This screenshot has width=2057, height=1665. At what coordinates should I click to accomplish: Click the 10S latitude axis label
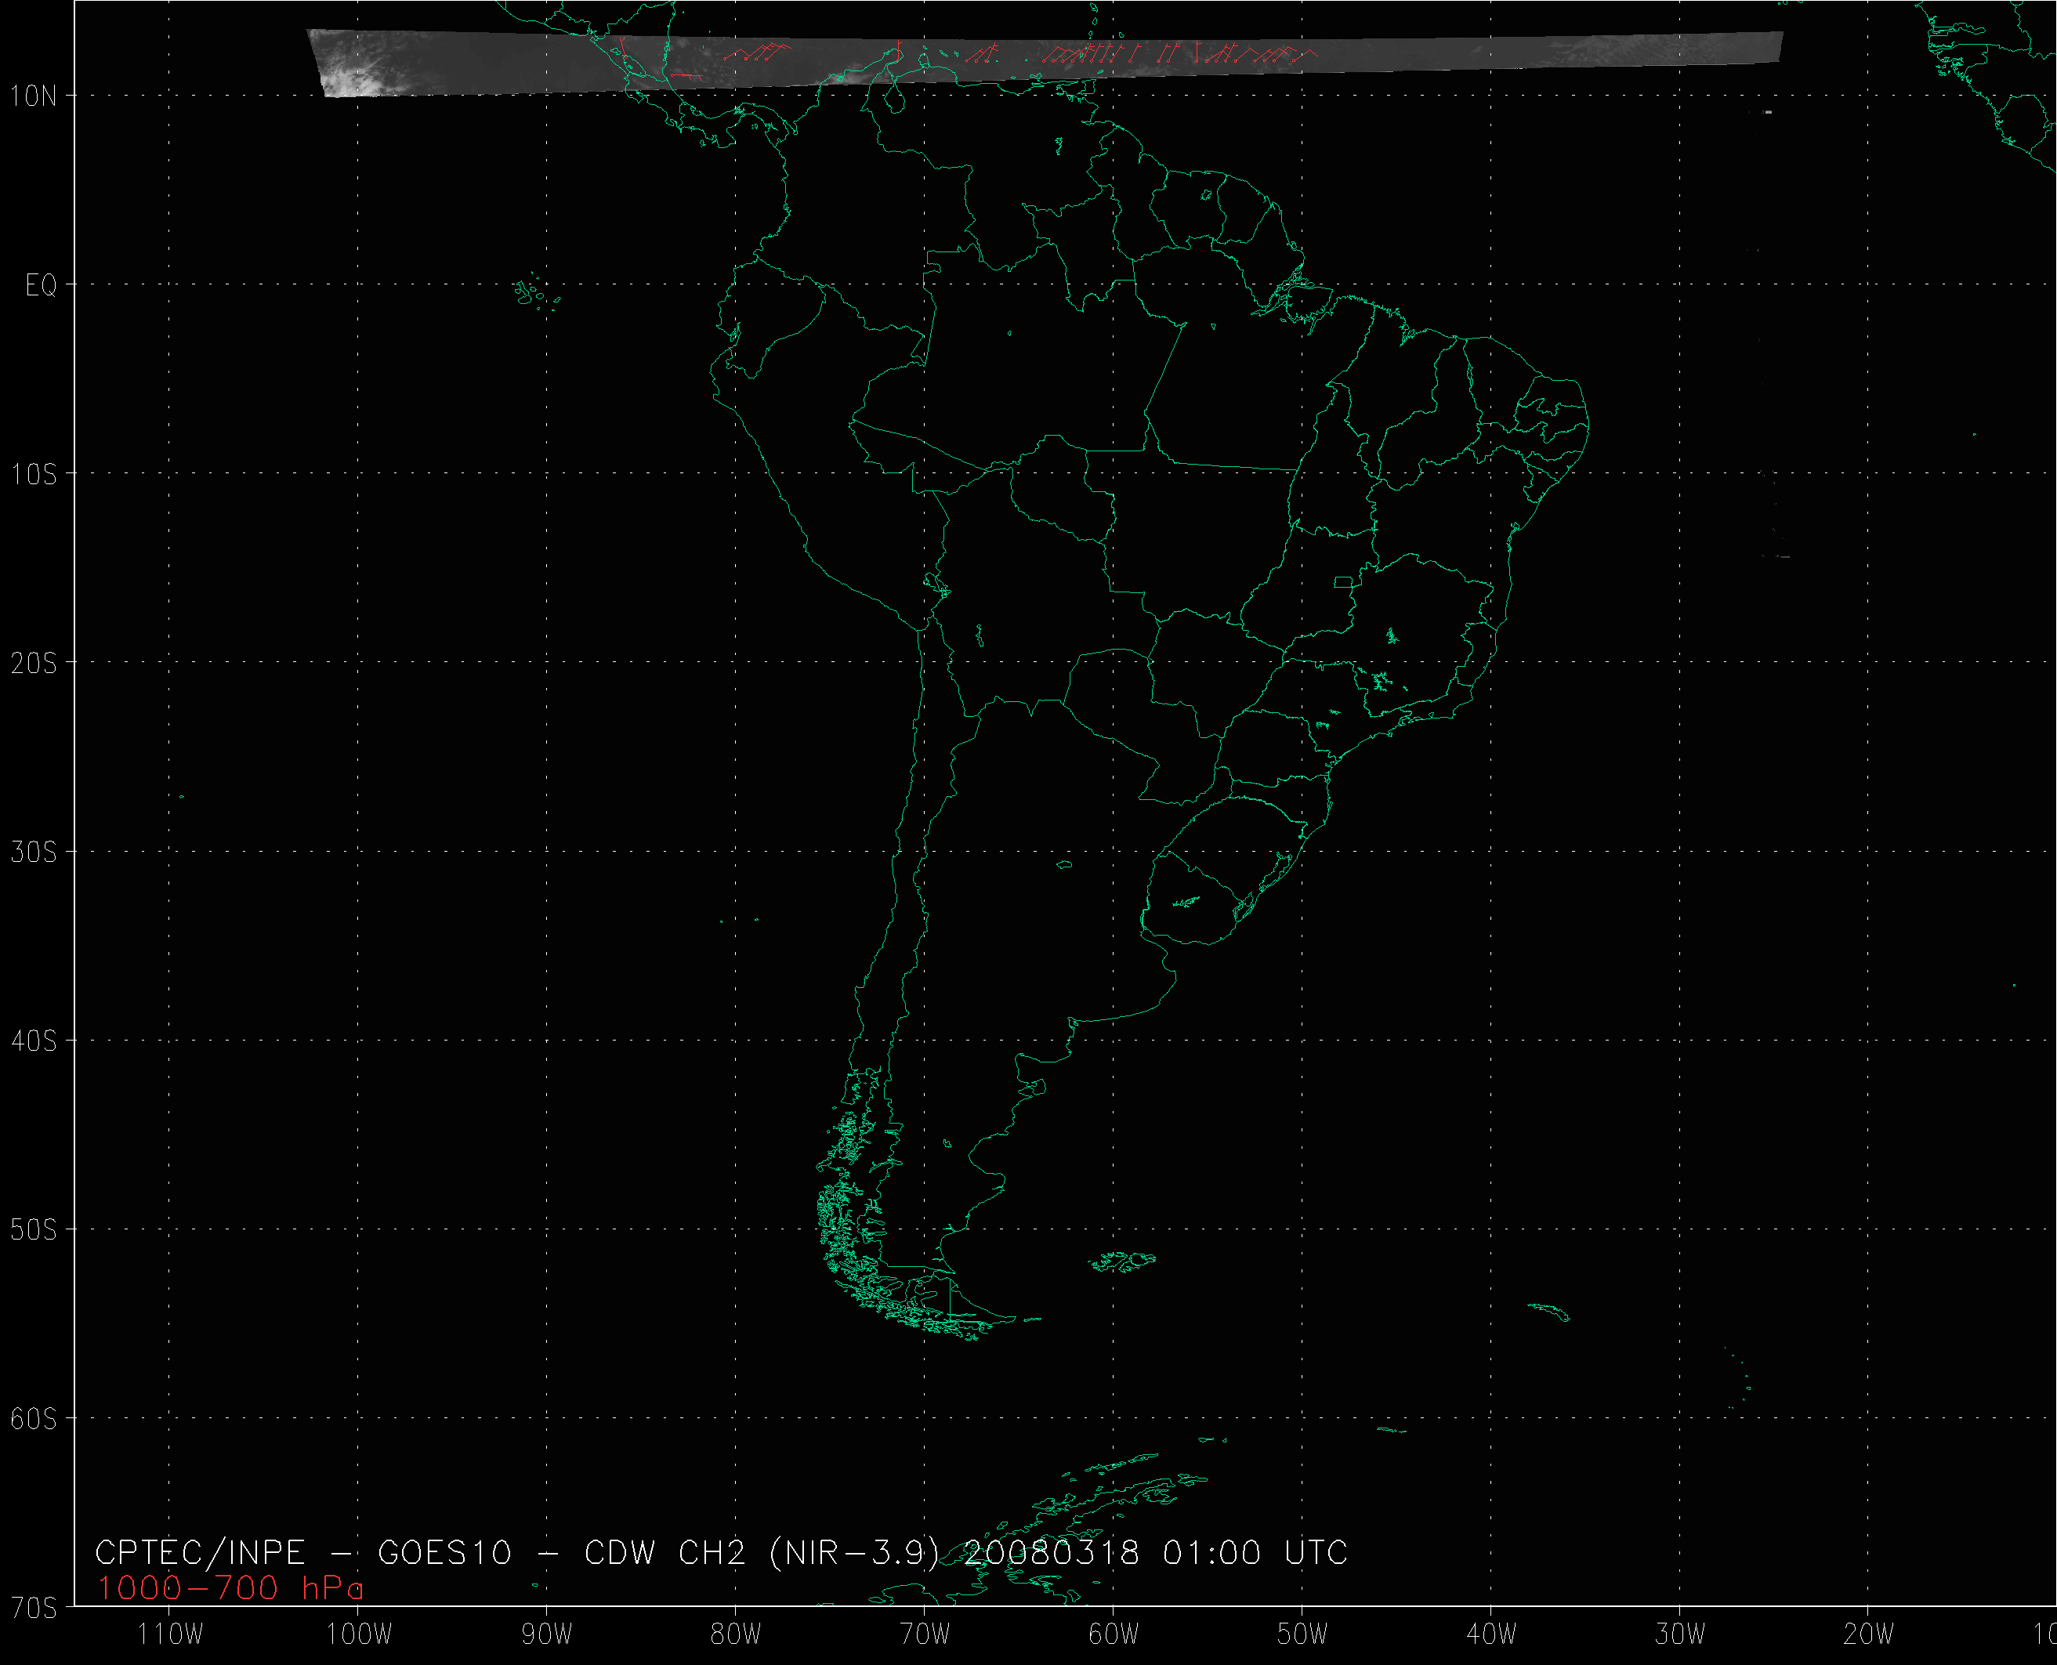(x=34, y=474)
